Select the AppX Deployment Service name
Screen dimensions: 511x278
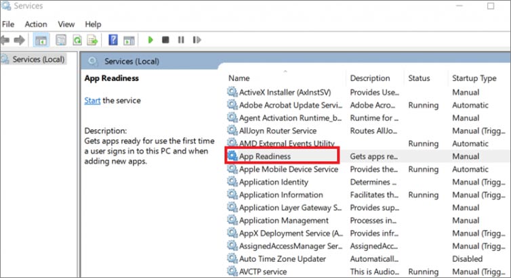click(x=291, y=233)
